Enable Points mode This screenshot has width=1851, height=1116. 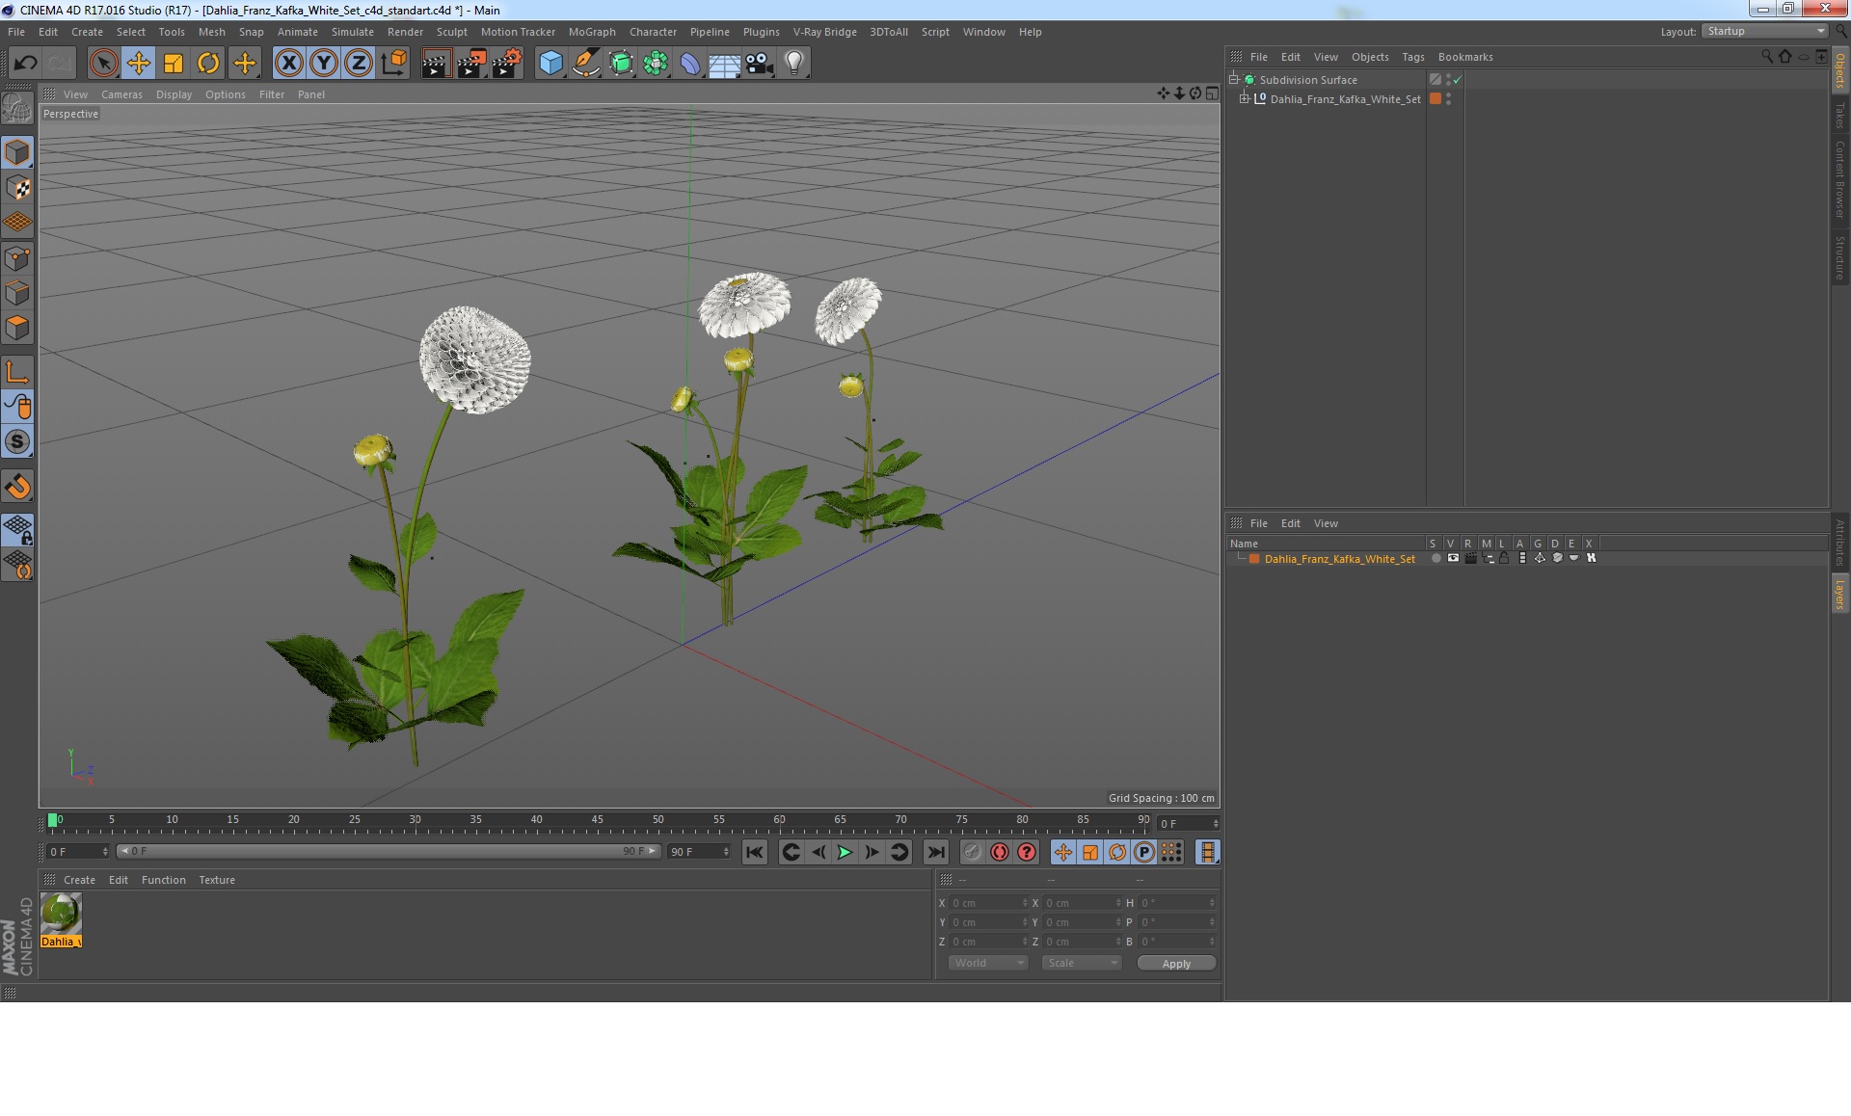pos(17,258)
